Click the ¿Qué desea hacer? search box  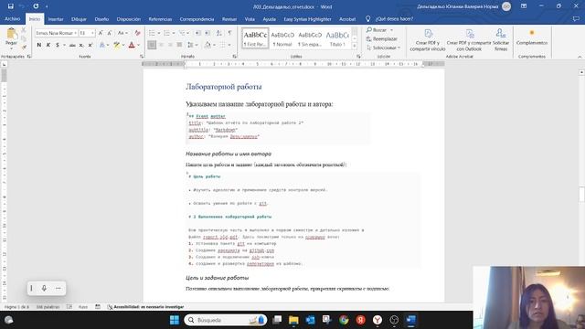[394, 19]
